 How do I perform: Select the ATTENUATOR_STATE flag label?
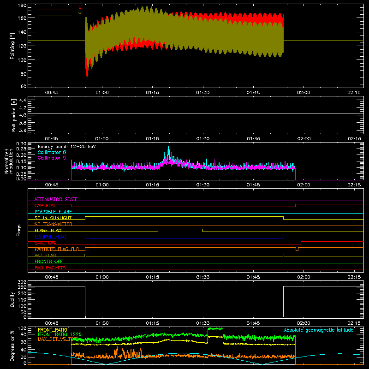[x=56, y=199]
